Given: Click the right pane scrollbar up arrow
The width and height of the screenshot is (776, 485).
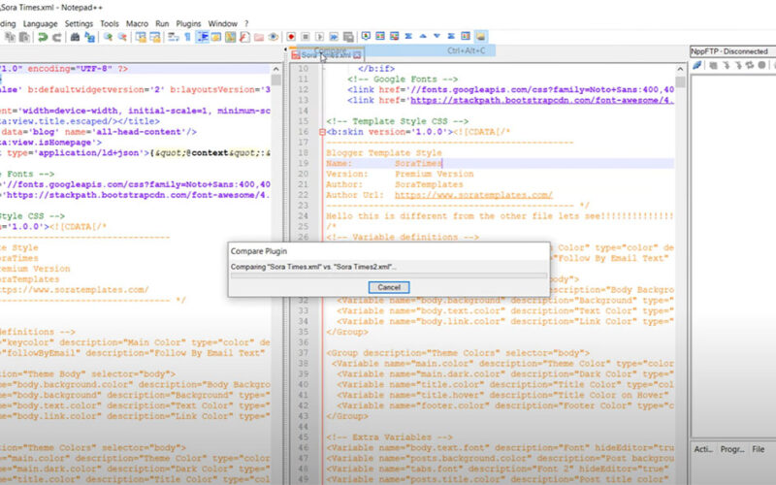Looking at the screenshot, I should [x=681, y=69].
